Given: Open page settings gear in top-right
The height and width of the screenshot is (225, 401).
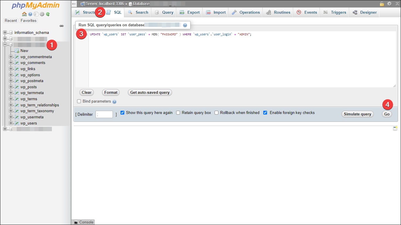Looking at the screenshot, I should pyautogui.click(x=389, y=4).
